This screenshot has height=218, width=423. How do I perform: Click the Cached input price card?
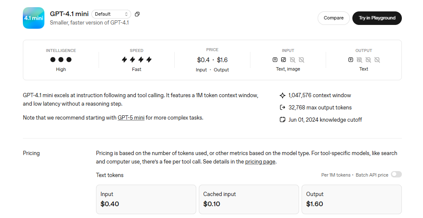pos(249,199)
